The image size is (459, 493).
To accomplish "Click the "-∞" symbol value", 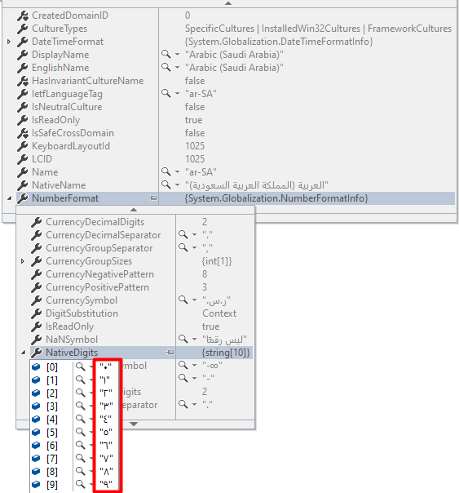I will (x=212, y=366).
